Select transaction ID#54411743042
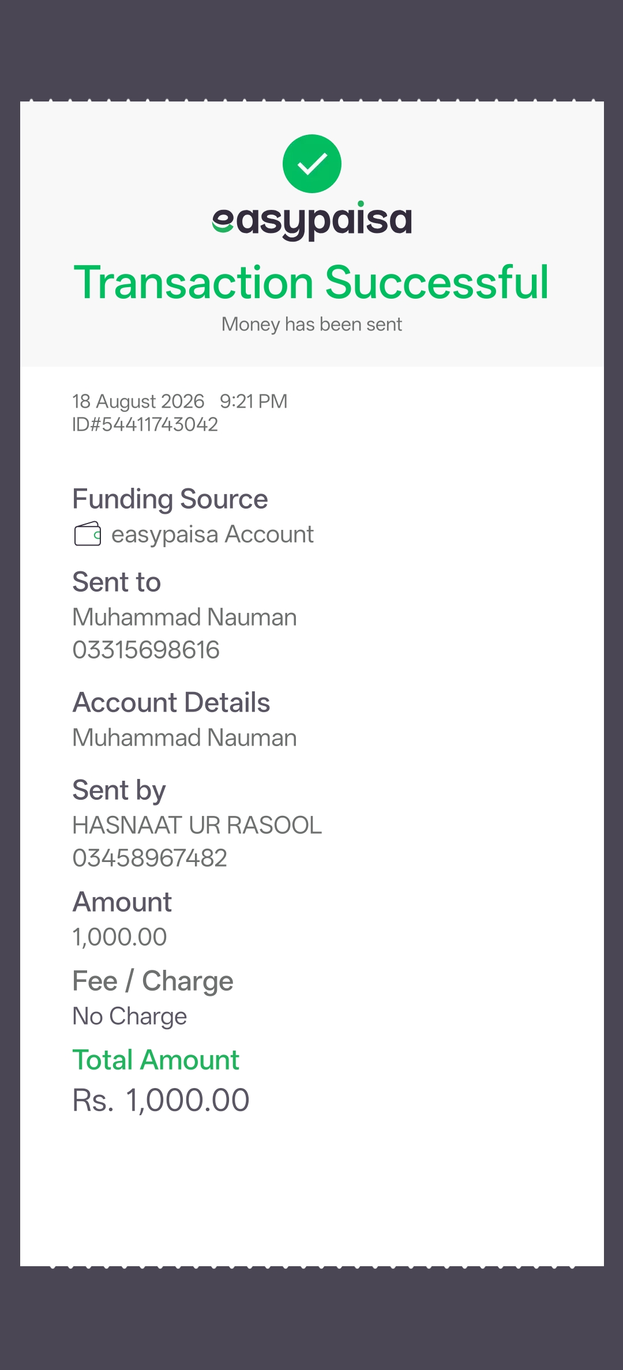Screen dimensions: 623x1370 point(145,425)
